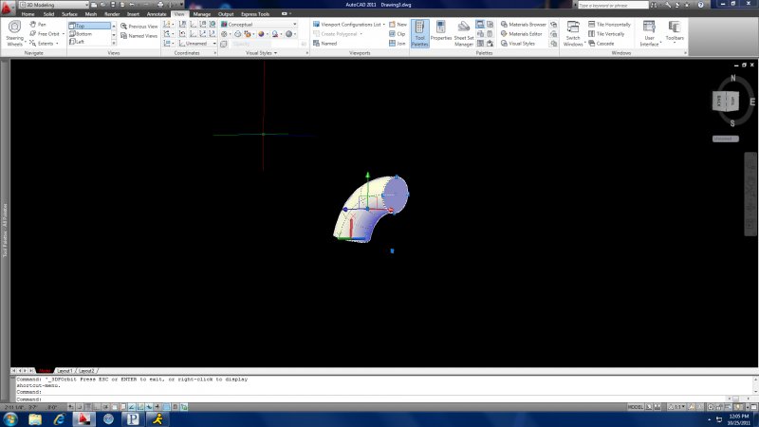Open the Properties palette
This screenshot has height=427, width=759.
click(441, 30)
